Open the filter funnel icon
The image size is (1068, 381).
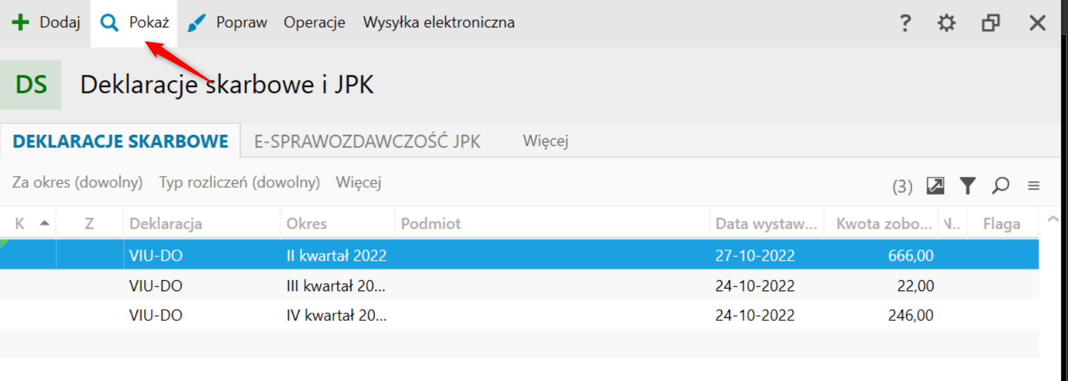[x=968, y=185]
